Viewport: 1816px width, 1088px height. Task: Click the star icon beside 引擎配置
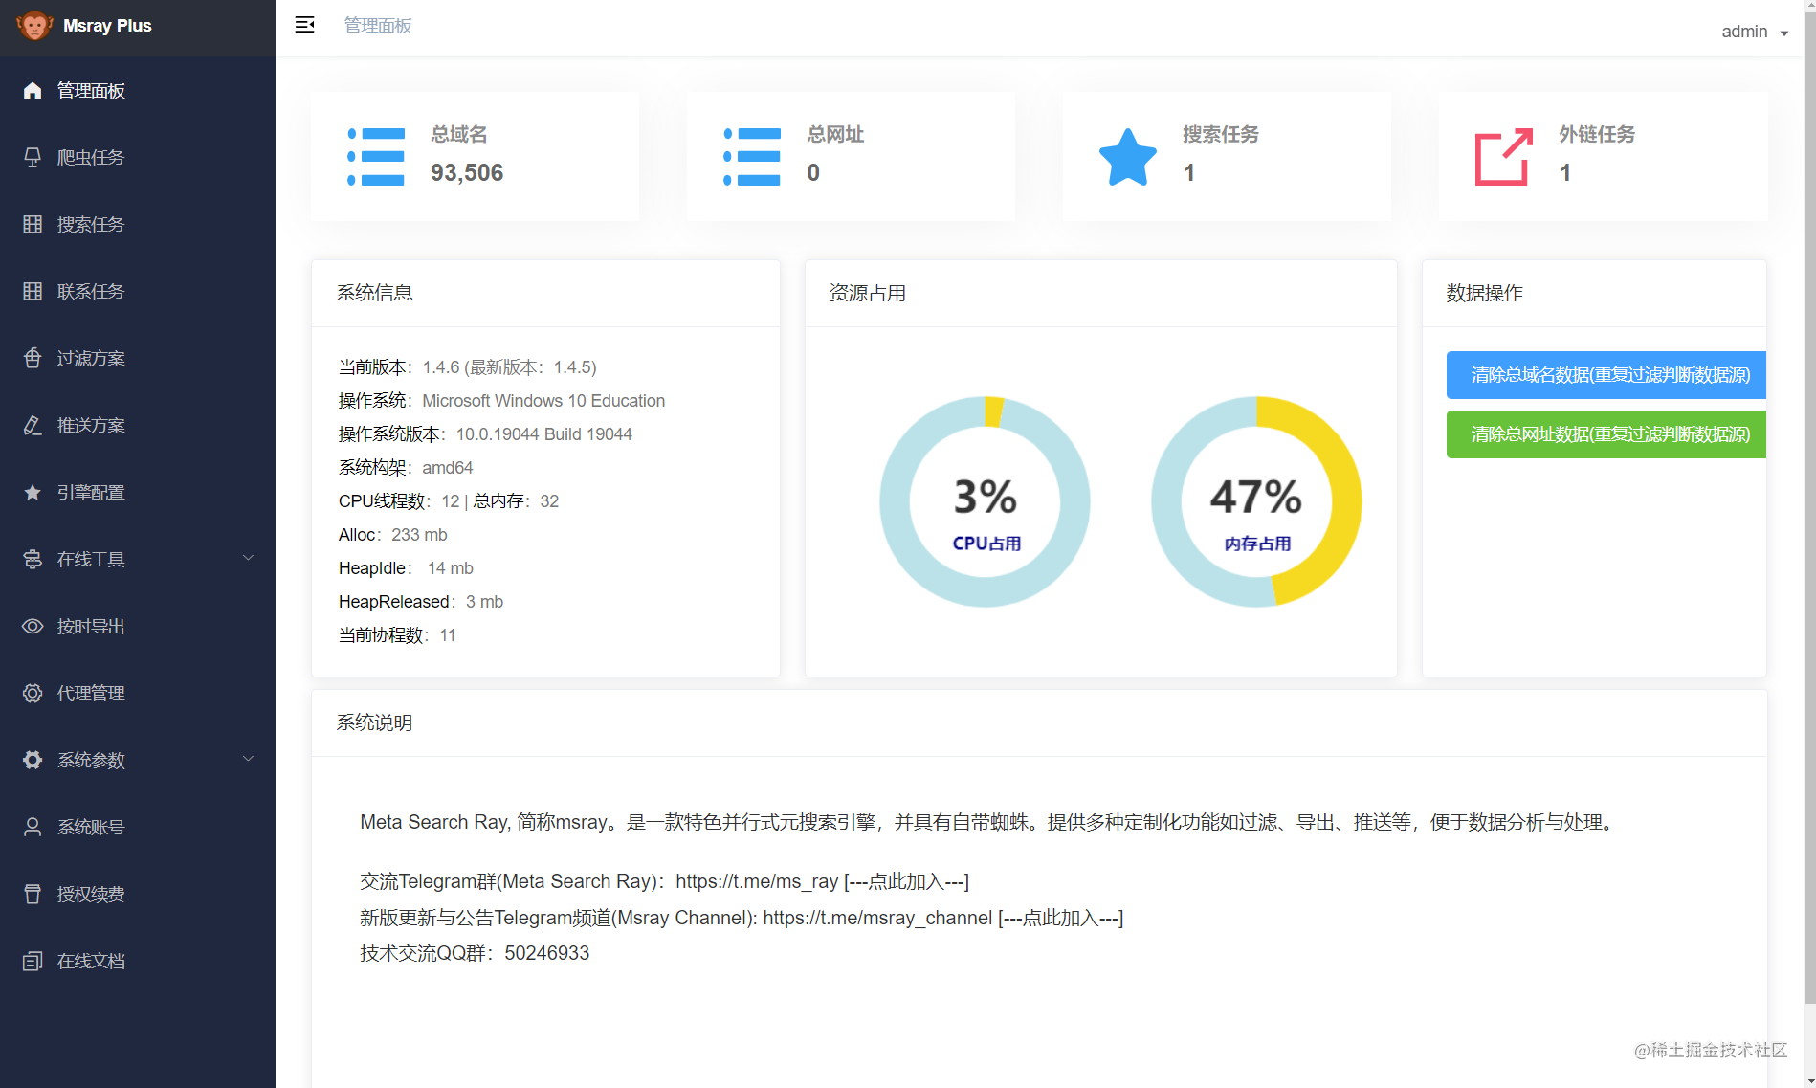pyautogui.click(x=33, y=492)
